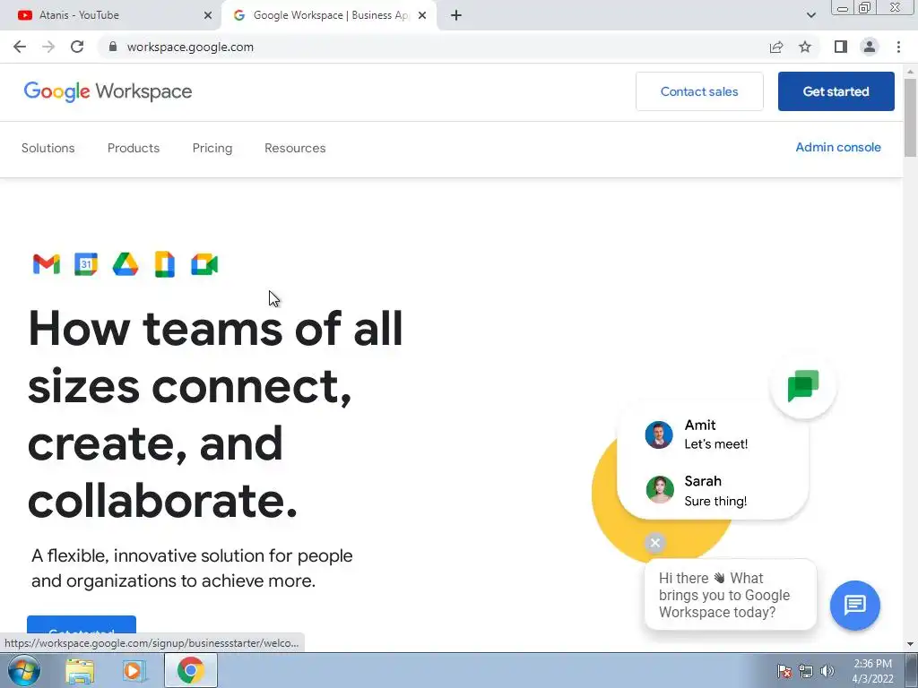Click Sarah's avatar photo
Image resolution: width=918 pixels, height=688 pixels.
[x=659, y=490]
